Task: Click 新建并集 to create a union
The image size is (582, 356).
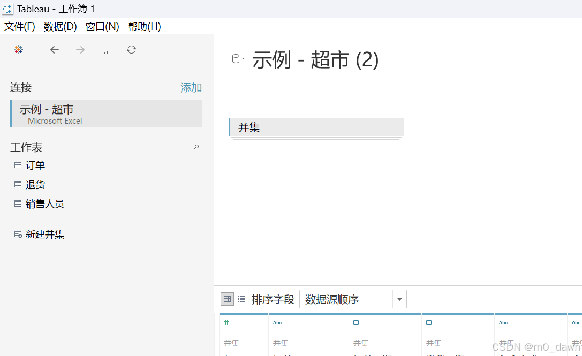Action: [45, 234]
